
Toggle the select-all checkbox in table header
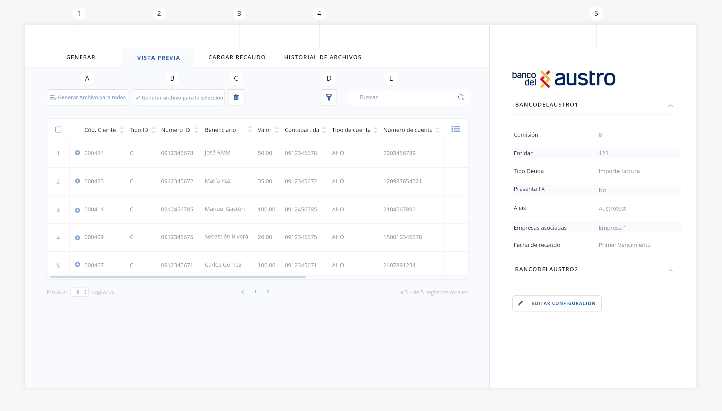[58, 130]
